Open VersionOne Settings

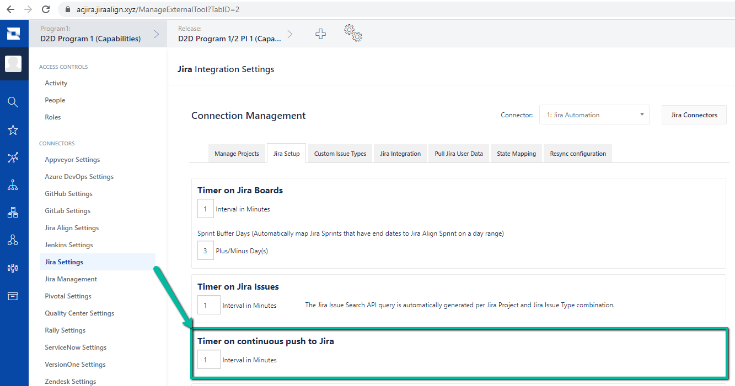click(x=75, y=365)
